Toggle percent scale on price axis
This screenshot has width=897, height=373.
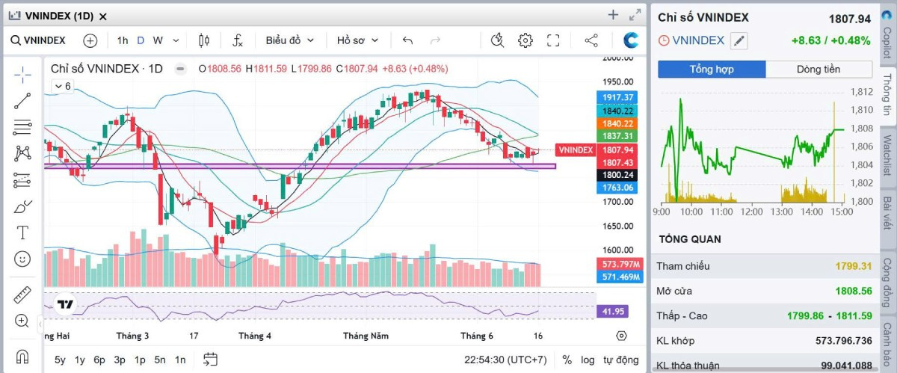[x=567, y=360]
